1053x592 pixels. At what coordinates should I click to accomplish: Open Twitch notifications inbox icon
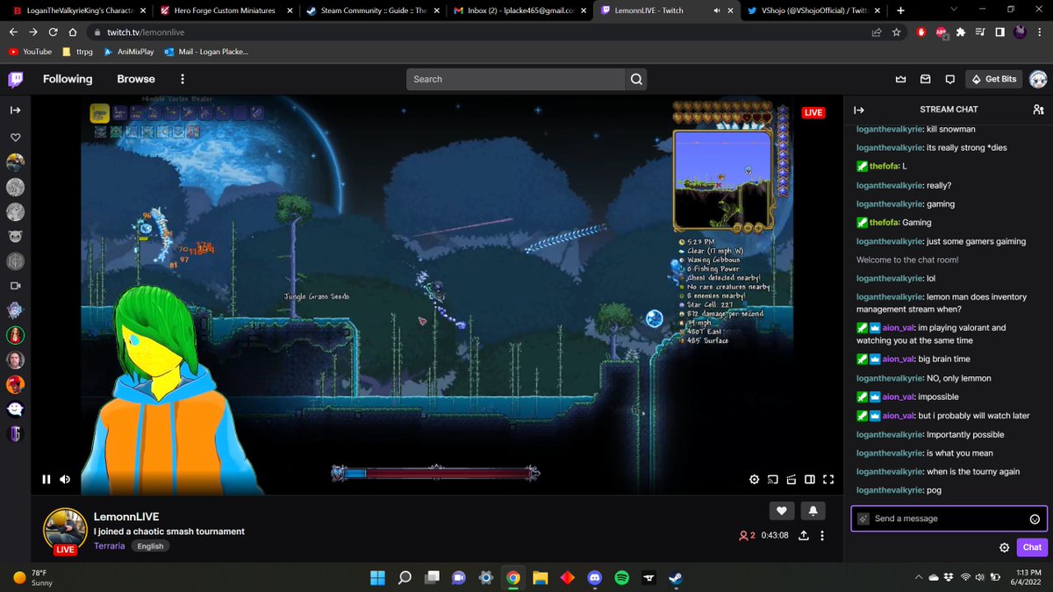tap(925, 79)
